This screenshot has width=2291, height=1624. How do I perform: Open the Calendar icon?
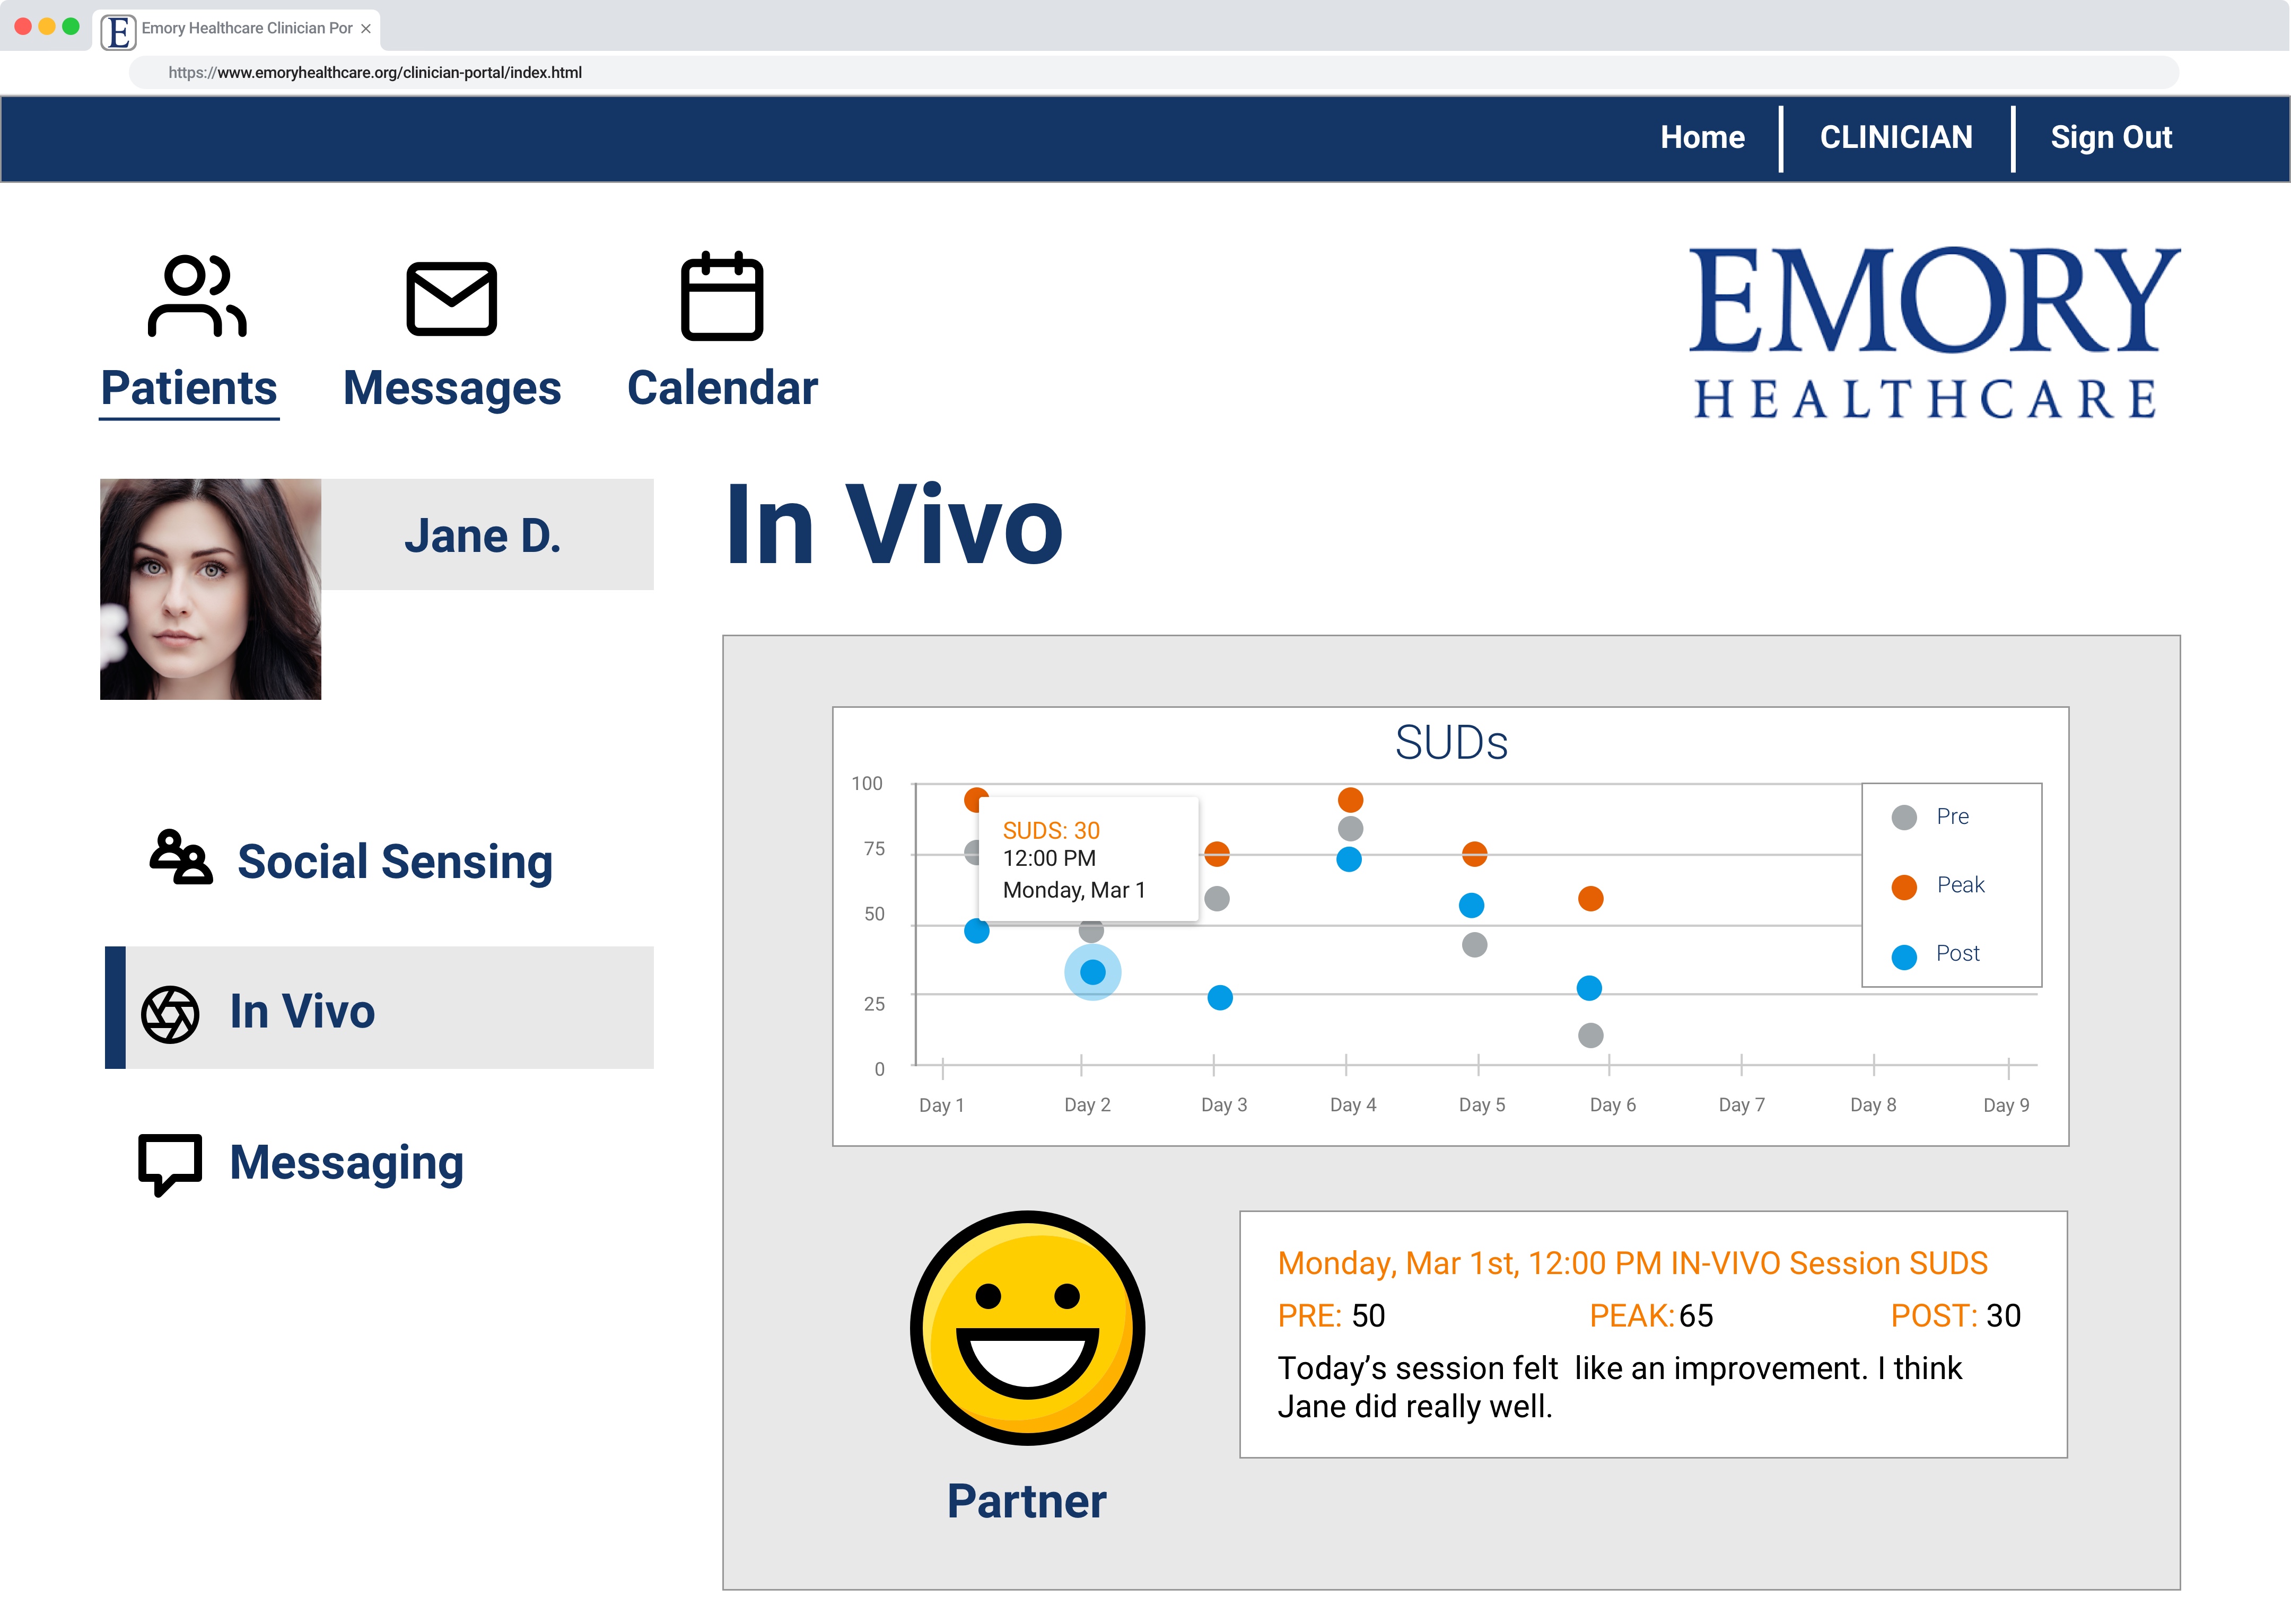point(722,296)
